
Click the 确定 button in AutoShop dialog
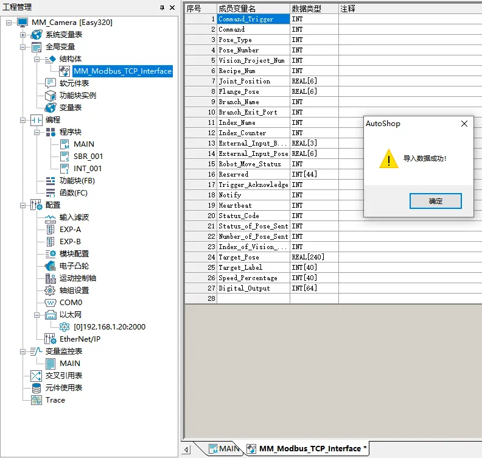coord(435,201)
